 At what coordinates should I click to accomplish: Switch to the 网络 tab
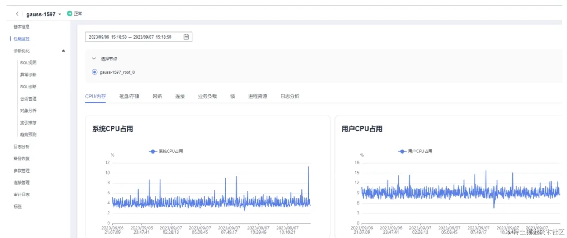157,96
